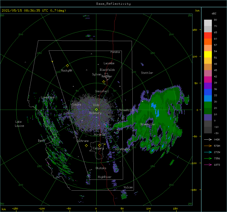
Task: Click the 04DK legend label
Action: (x=217, y=139)
